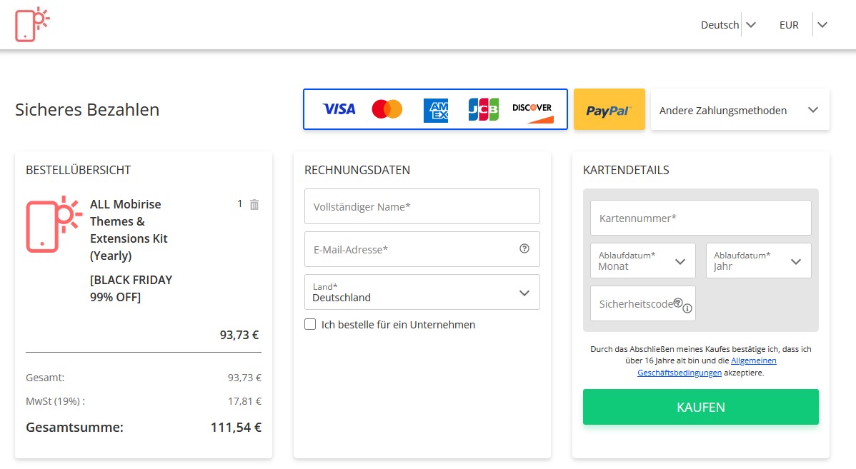Viewport: 856px width, 469px height.
Task: Expand Andere Zahlungsmethoden dropdown
Action: pos(740,110)
